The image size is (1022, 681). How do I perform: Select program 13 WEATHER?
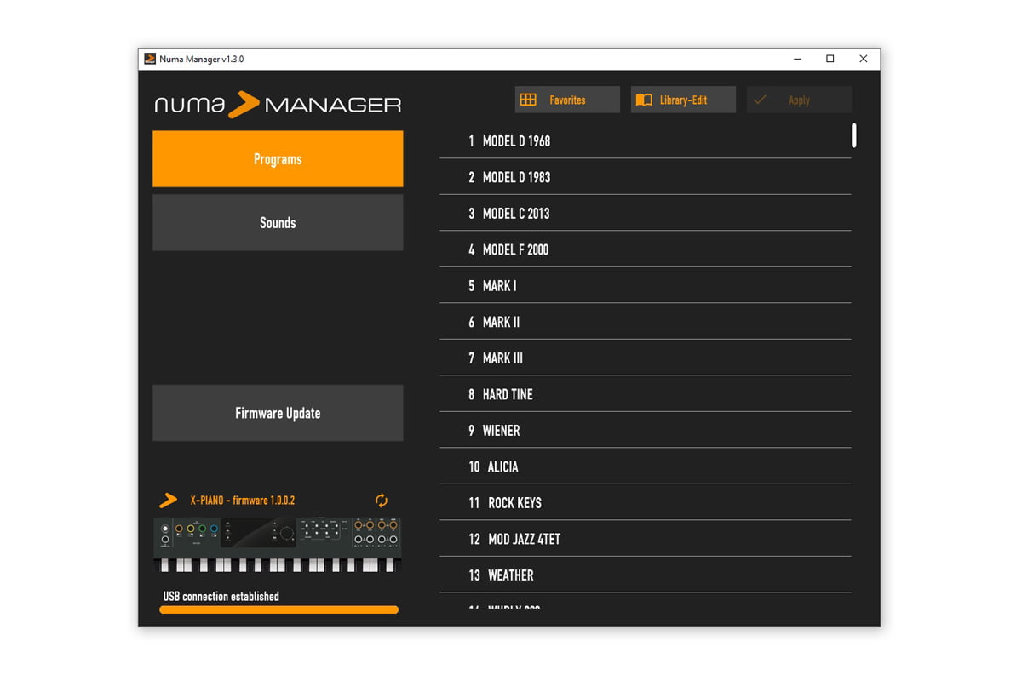click(645, 575)
